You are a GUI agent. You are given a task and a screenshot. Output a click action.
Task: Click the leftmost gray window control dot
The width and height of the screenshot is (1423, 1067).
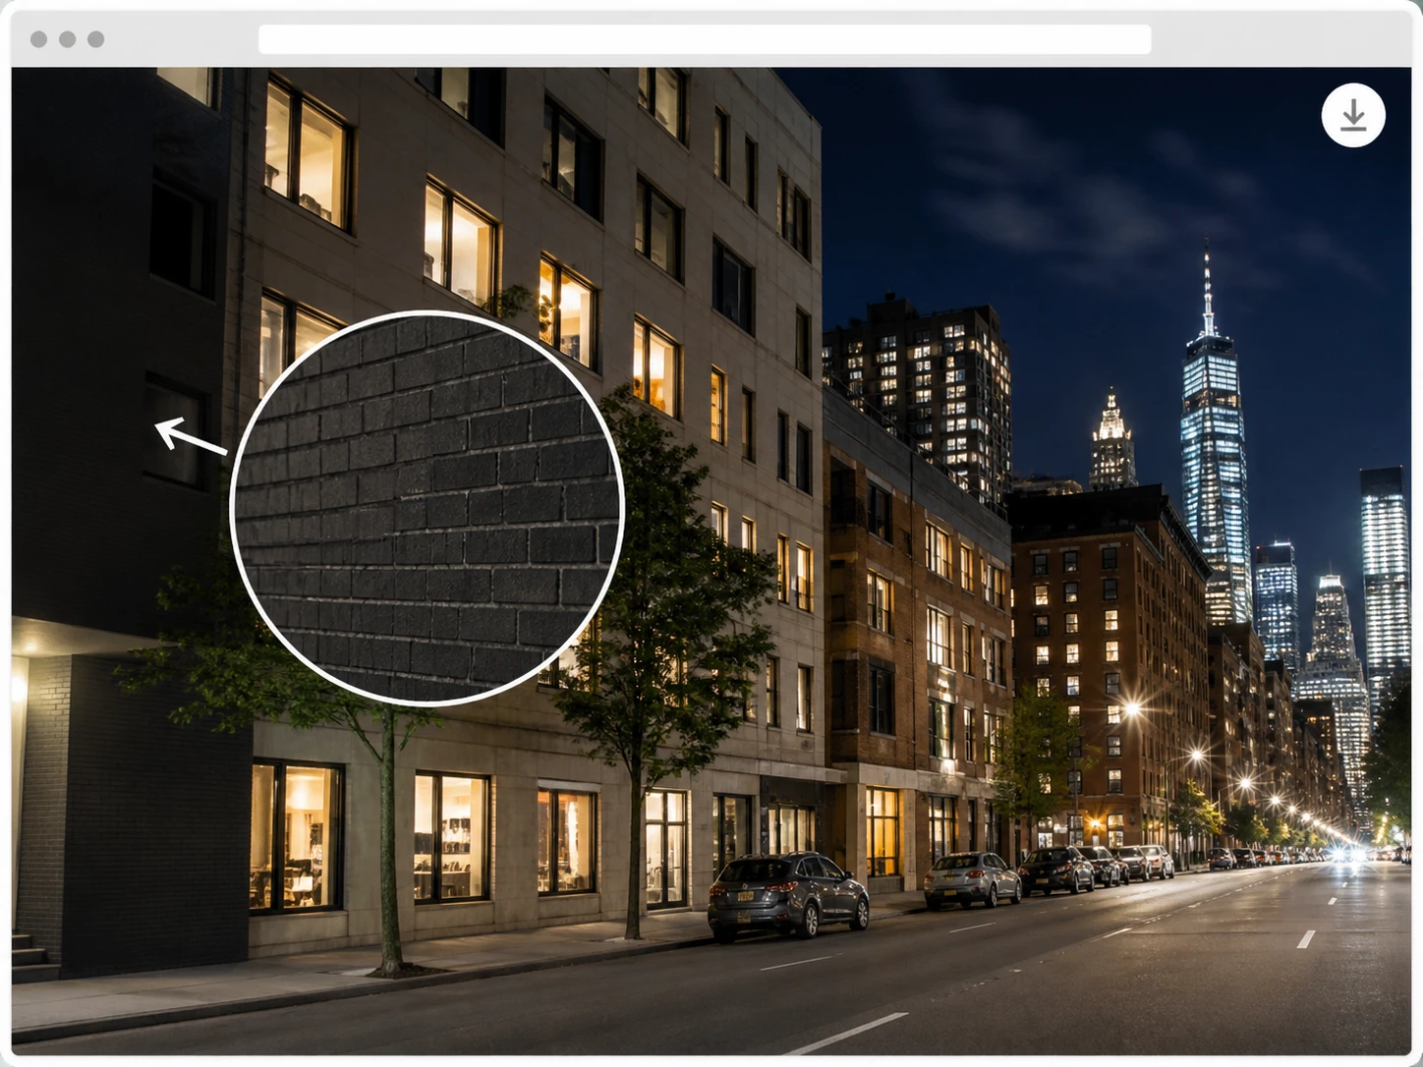(39, 39)
